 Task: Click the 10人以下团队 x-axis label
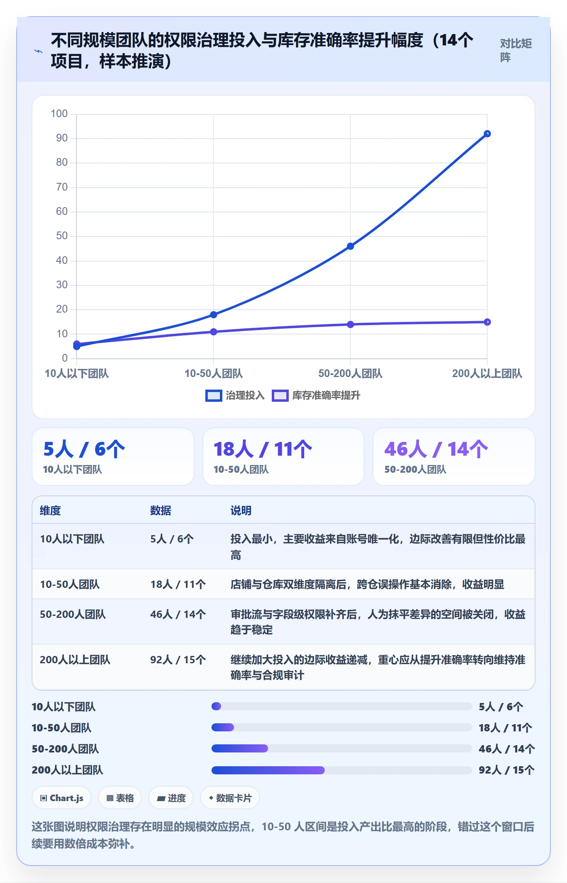tap(77, 373)
